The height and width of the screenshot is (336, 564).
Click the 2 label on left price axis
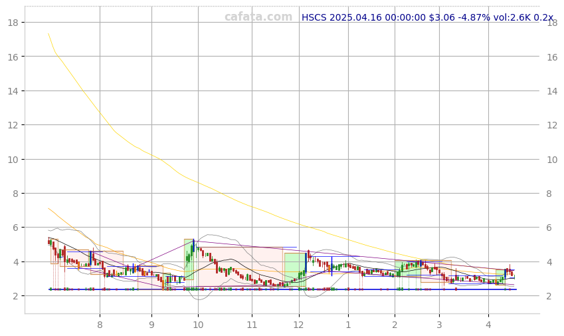(15, 296)
